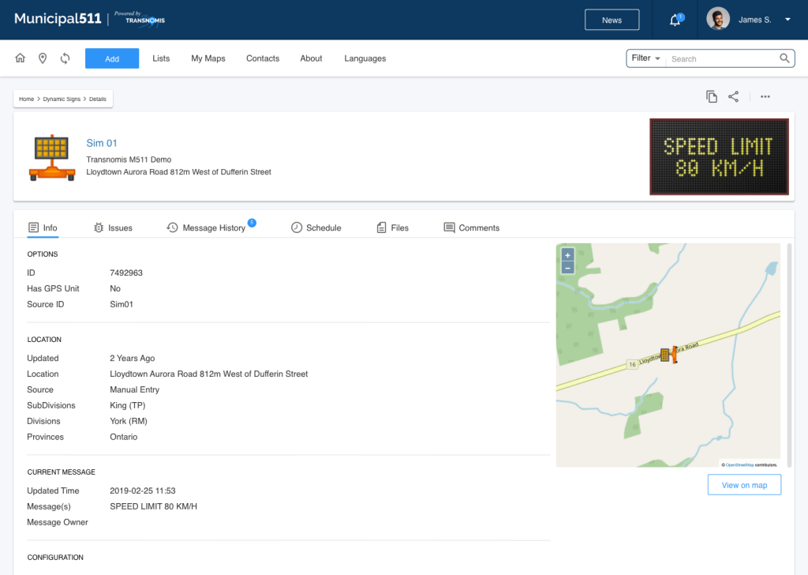Click the refresh sync icon
Image resolution: width=808 pixels, height=575 pixels.
click(65, 58)
